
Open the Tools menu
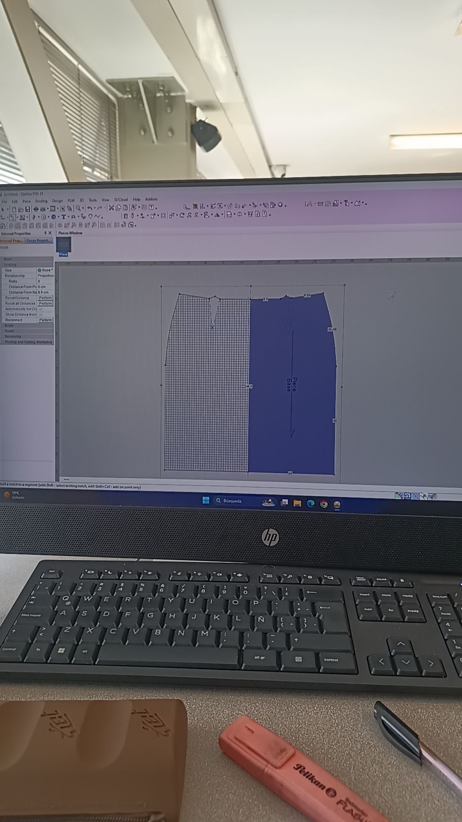pyautogui.click(x=93, y=200)
